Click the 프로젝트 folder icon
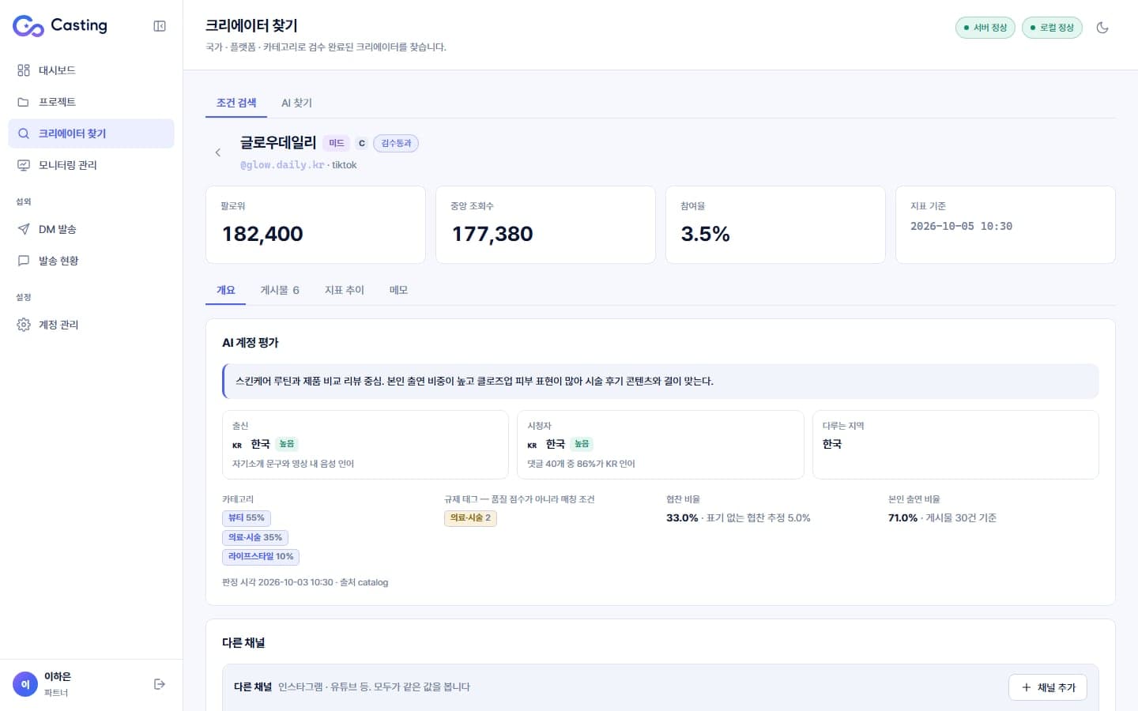Image resolution: width=1138 pixels, height=711 pixels. 24,102
